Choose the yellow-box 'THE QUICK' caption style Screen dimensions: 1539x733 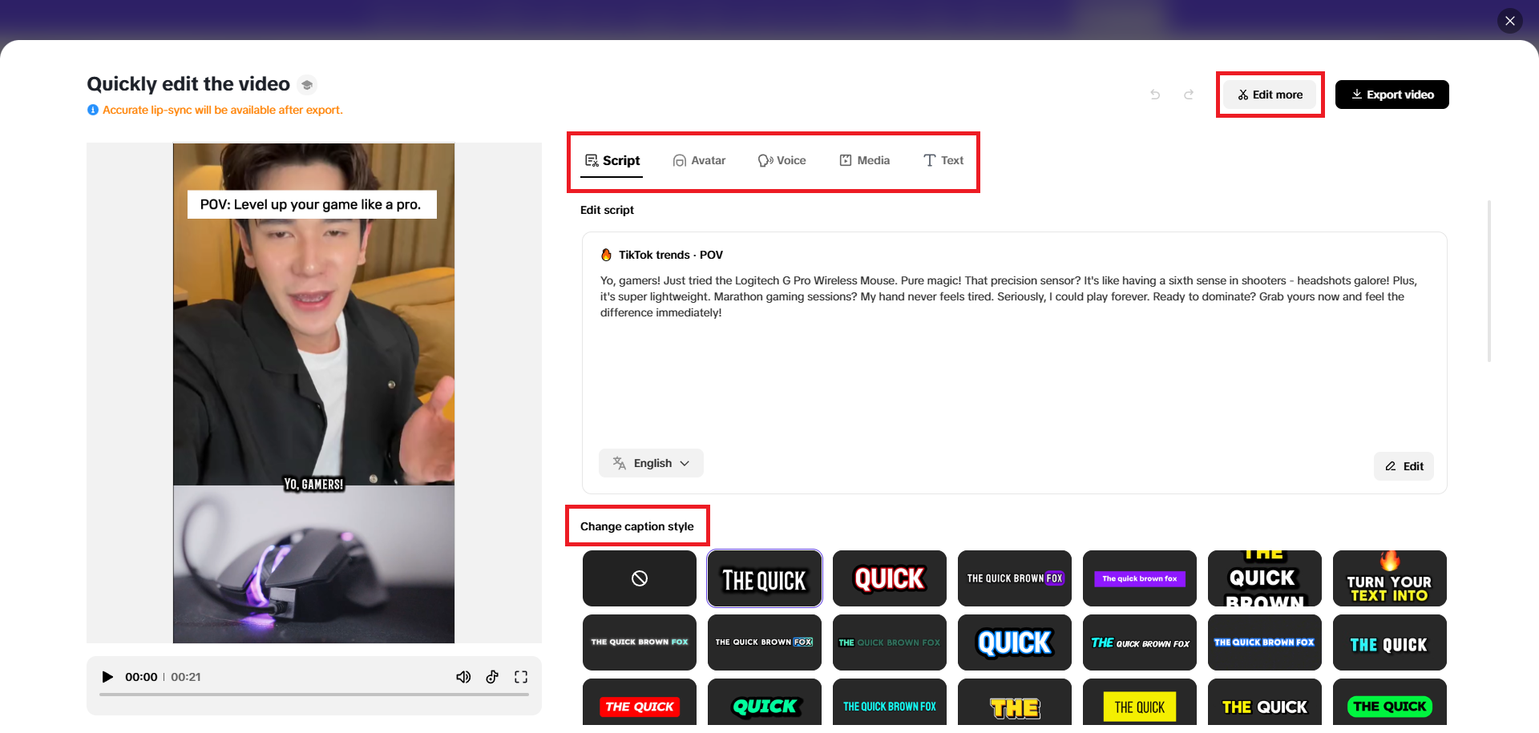click(1140, 704)
